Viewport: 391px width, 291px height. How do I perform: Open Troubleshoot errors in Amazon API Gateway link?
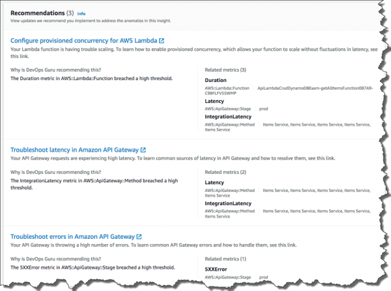72,236
